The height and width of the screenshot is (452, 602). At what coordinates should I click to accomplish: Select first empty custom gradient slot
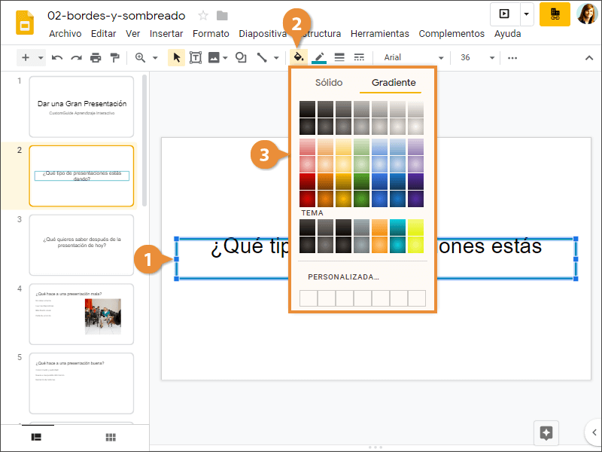(x=309, y=298)
